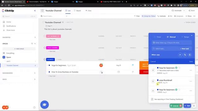
Task: Expand the Dashboards section
Action: coord(35,73)
